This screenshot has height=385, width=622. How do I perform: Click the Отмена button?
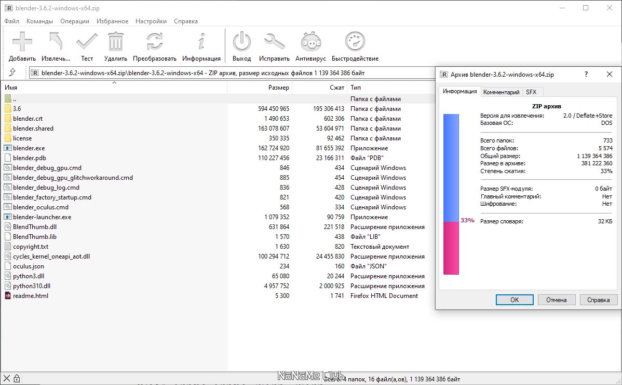coord(557,300)
